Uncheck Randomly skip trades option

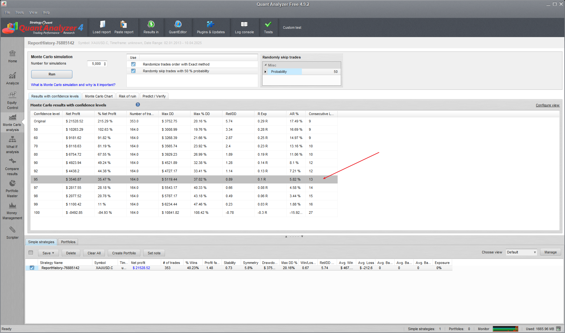[133, 71]
